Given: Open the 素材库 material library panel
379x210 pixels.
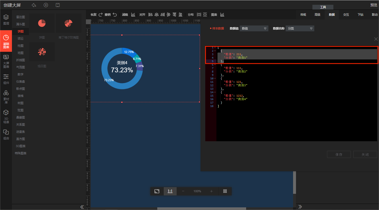Looking at the screenshot, I should [6, 97].
